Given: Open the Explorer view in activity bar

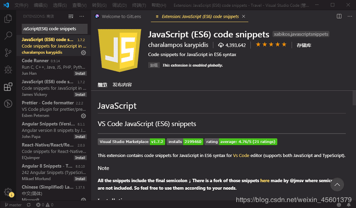Looking at the screenshot, I should (8, 19).
